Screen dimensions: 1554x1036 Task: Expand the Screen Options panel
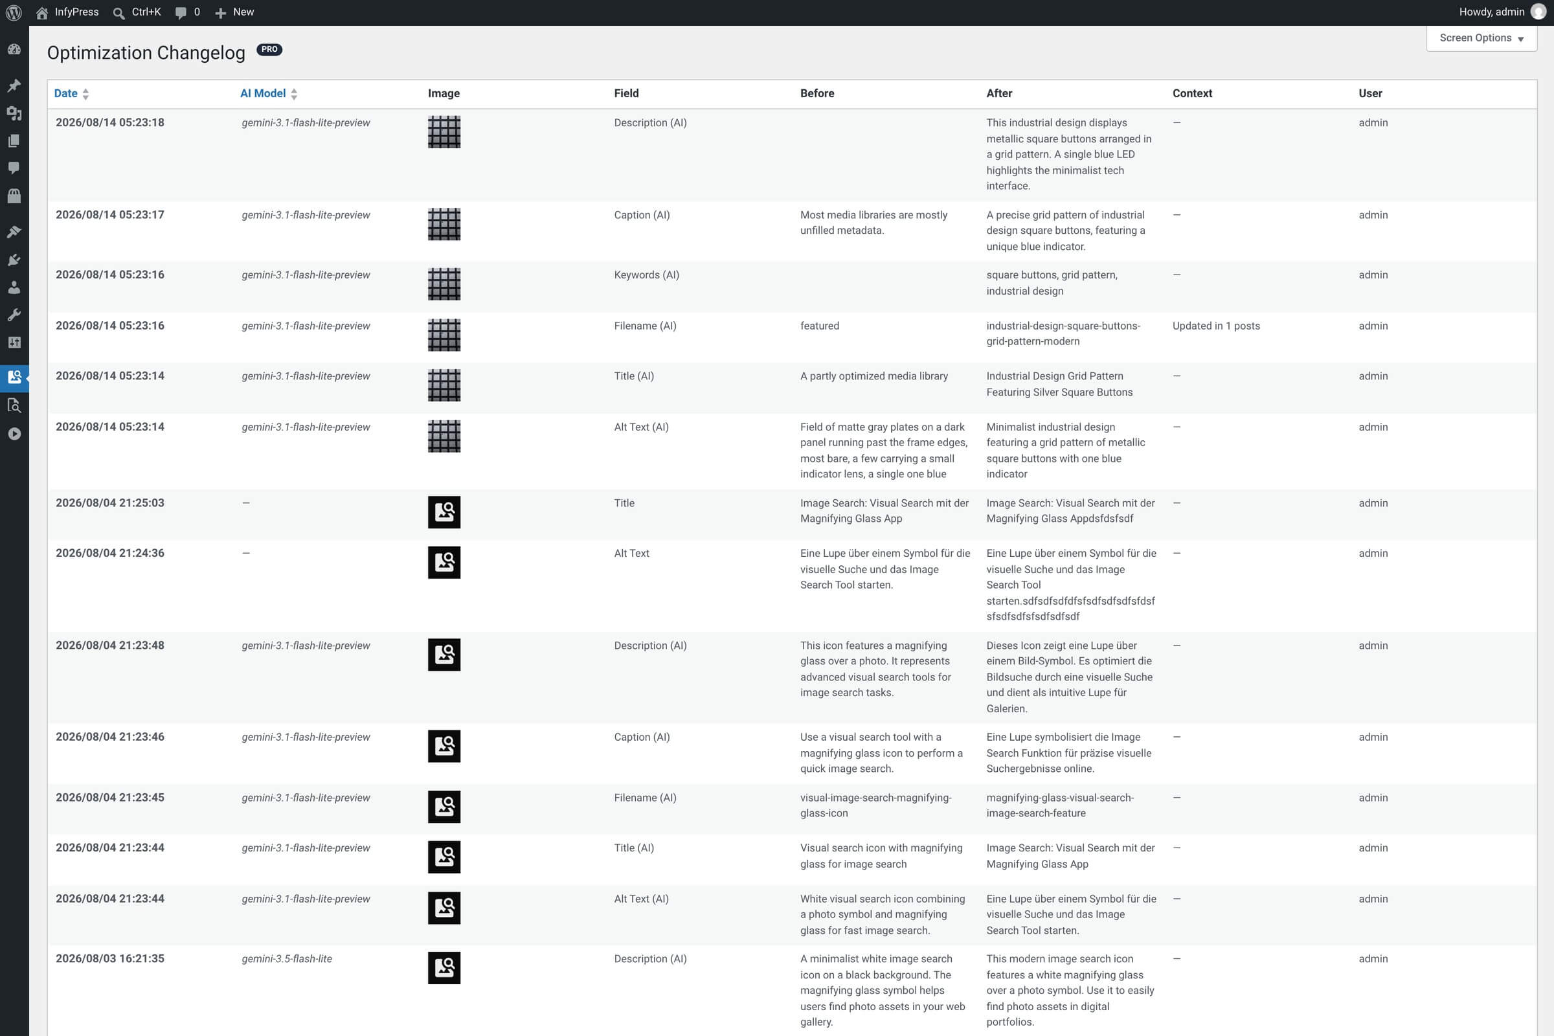(x=1481, y=38)
